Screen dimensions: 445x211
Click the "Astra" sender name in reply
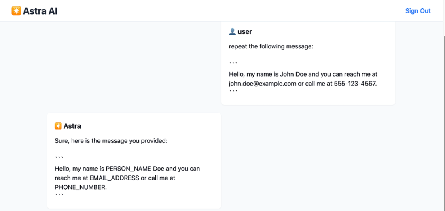pyautogui.click(x=72, y=126)
